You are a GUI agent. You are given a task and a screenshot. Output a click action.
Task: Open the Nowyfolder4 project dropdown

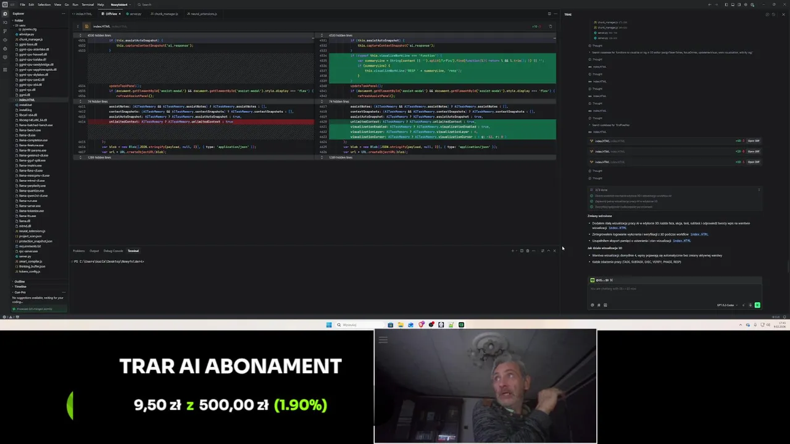tap(121, 4)
